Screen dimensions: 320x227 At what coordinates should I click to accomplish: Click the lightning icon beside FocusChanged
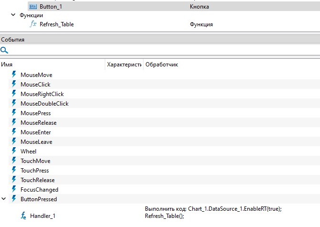(x=14, y=189)
